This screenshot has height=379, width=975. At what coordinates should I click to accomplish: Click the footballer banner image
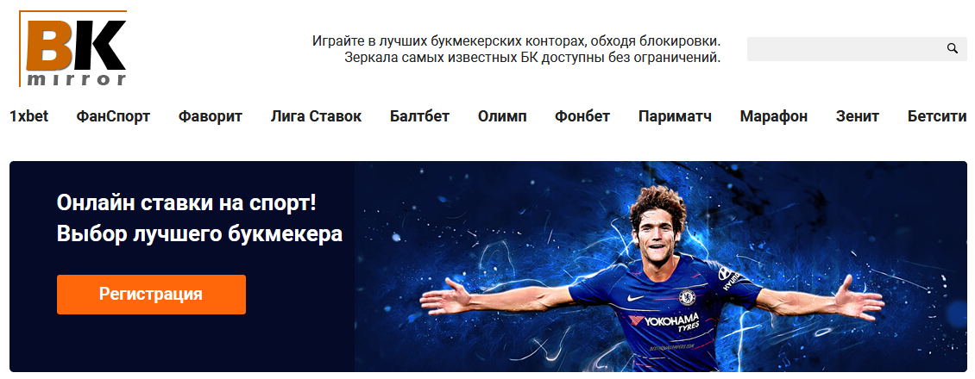click(661, 267)
